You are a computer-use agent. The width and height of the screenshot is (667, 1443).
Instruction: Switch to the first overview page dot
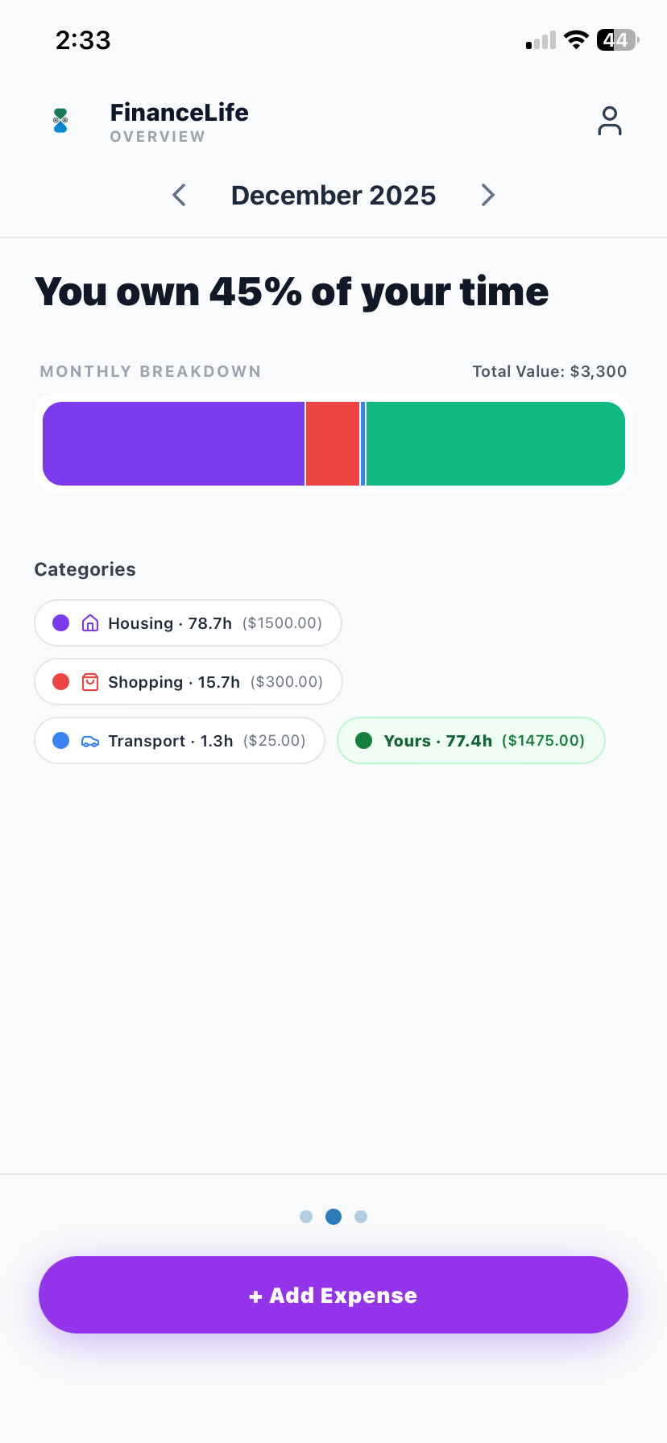point(306,1217)
